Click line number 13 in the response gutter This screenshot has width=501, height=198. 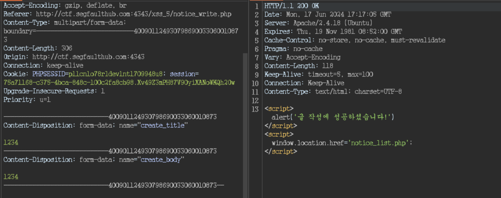click(x=255, y=109)
